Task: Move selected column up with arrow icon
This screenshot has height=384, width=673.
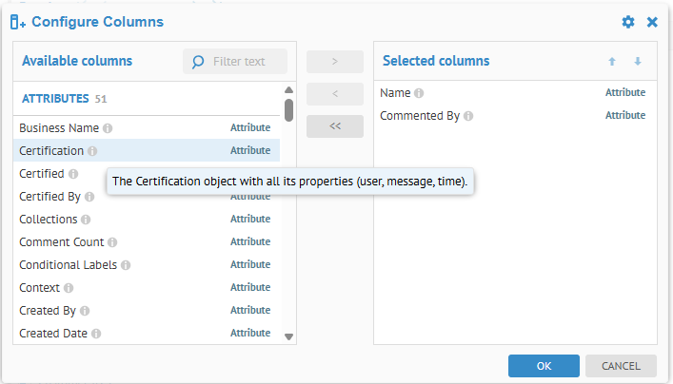Action: point(612,62)
